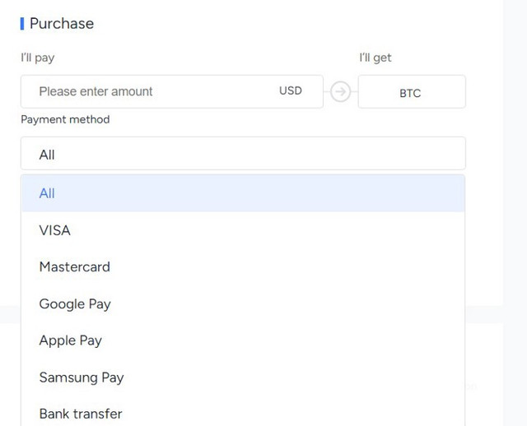The width and height of the screenshot is (527, 426).
Task: Click the USD currency text
Action: click(291, 90)
